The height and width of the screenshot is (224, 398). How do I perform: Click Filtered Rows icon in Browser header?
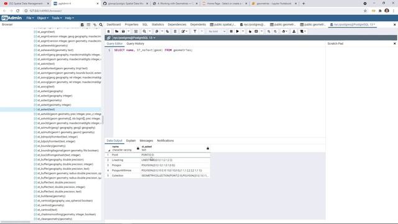tap(95, 25)
